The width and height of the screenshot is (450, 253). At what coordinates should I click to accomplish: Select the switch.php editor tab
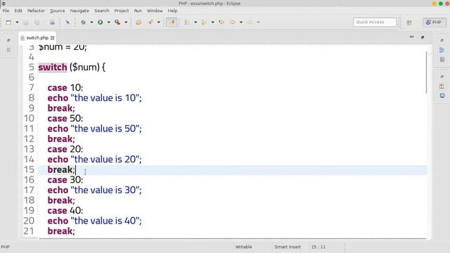tap(37, 38)
